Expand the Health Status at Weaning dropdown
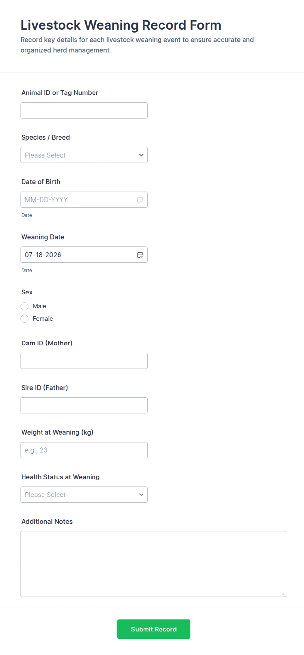Viewport: 304px width, 655px height. (84, 495)
